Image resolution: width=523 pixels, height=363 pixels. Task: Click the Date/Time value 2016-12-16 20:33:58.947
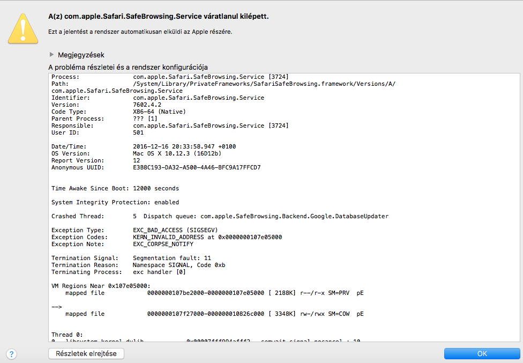pos(174,146)
